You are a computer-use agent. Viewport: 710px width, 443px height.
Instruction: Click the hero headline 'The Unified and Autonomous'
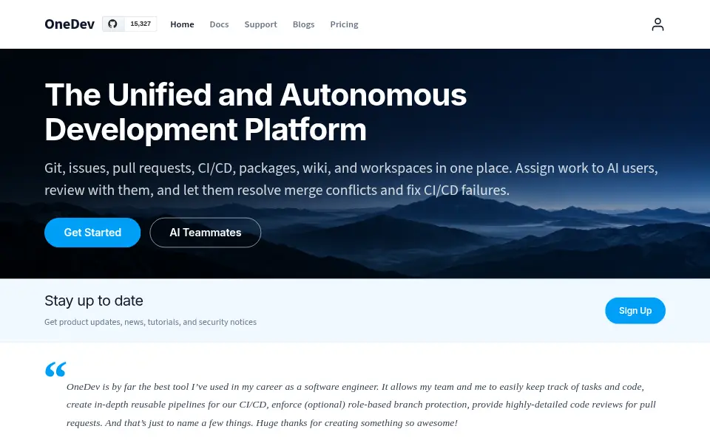tap(255, 95)
